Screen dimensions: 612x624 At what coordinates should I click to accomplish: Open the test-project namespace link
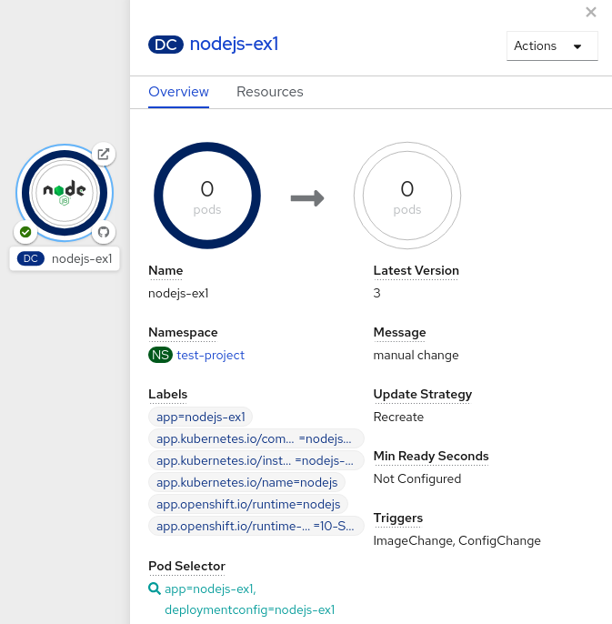[x=210, y=355]
